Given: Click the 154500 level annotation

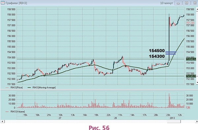Looking at the screenshot, I should (157, 51).
